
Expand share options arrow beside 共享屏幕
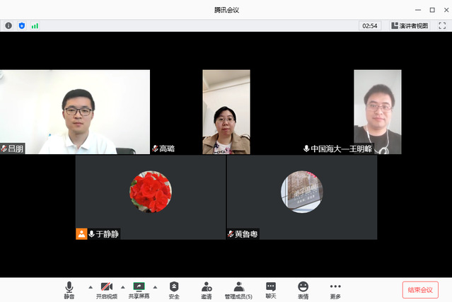156,287
